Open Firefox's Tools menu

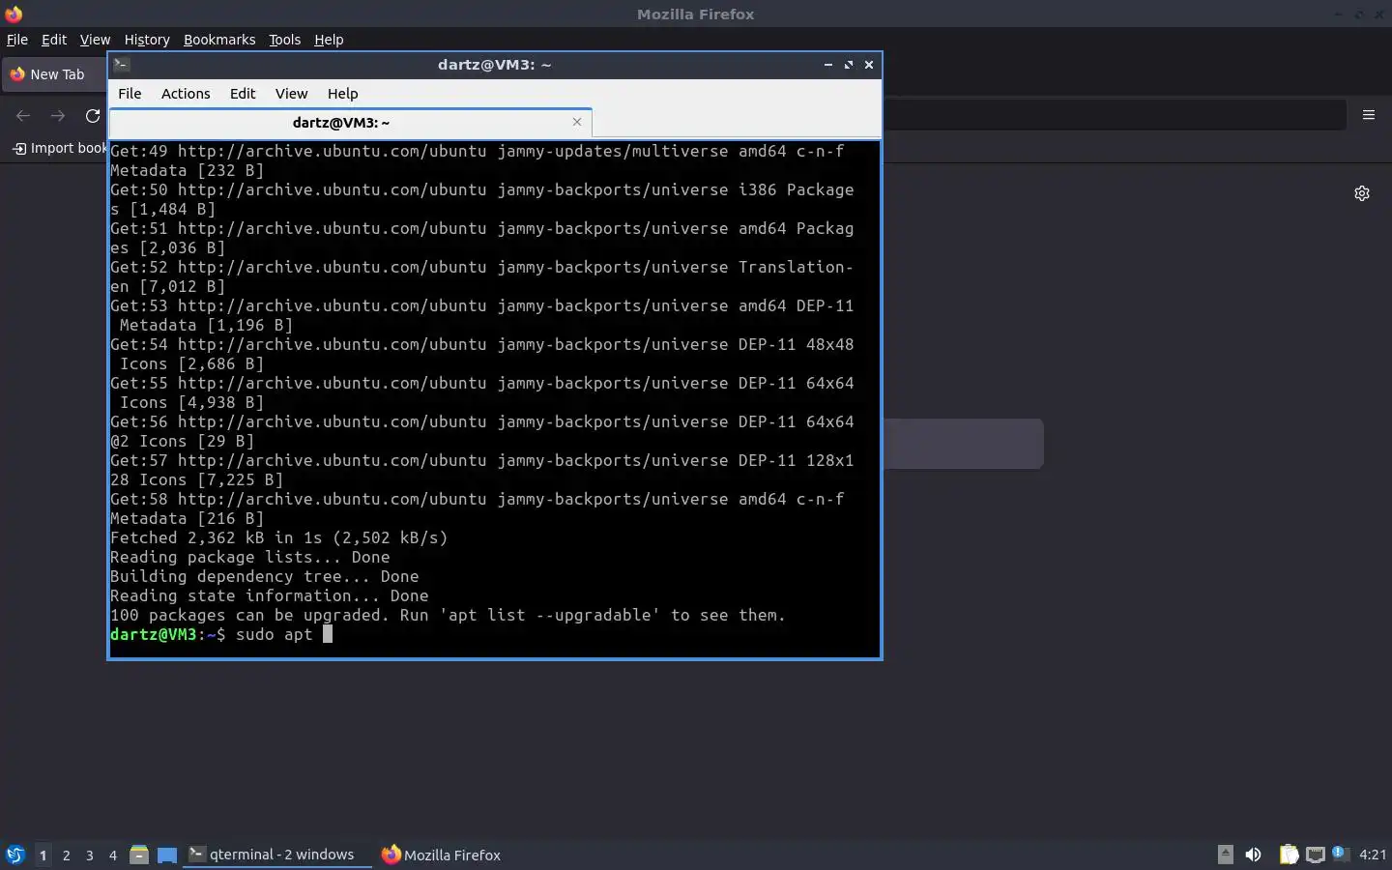pos(284,40)
